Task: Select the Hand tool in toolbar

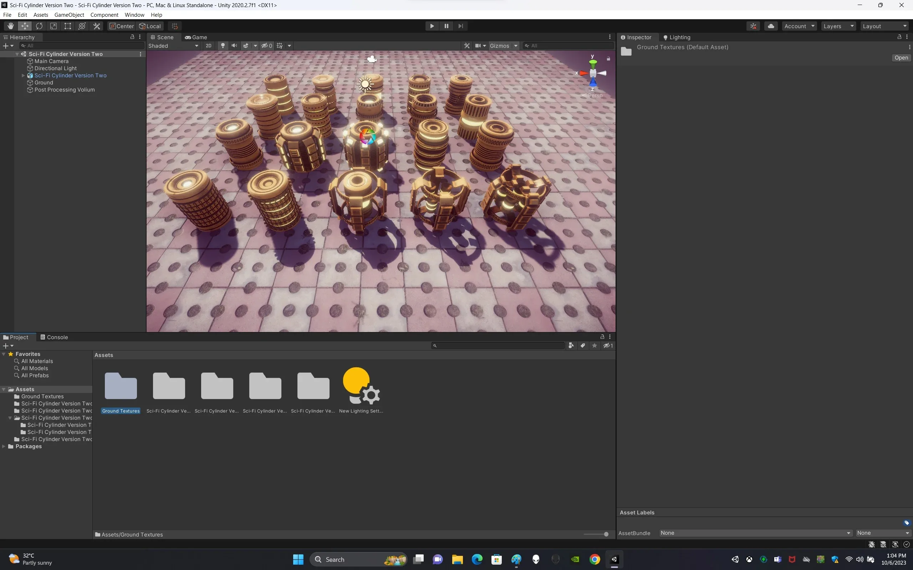Action: click(11, 26)
